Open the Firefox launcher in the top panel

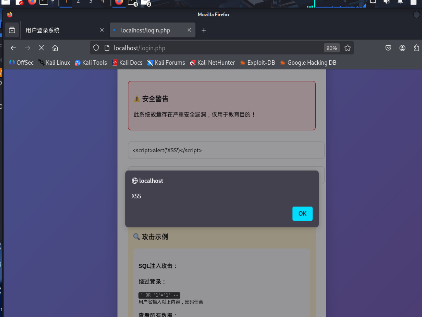pos(32,2)
